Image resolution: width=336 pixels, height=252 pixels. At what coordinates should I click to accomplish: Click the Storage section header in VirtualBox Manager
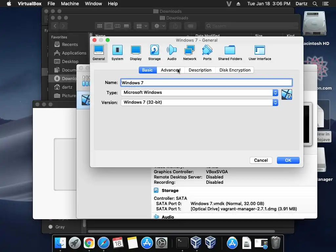[x=170, y=191]
